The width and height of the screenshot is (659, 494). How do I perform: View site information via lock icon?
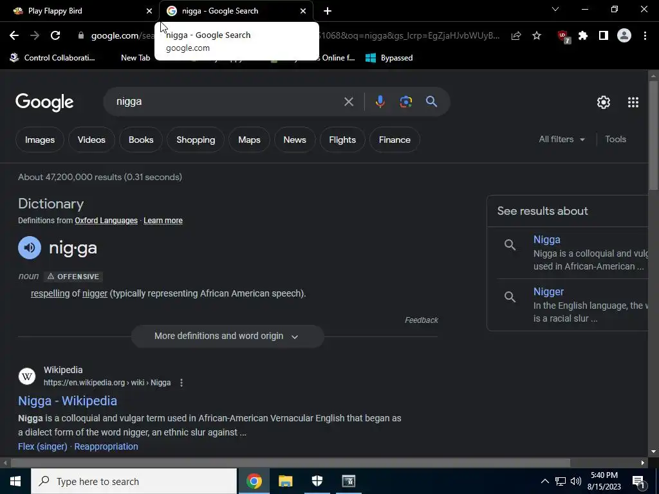pyautogui.click(x=81, y=36)
